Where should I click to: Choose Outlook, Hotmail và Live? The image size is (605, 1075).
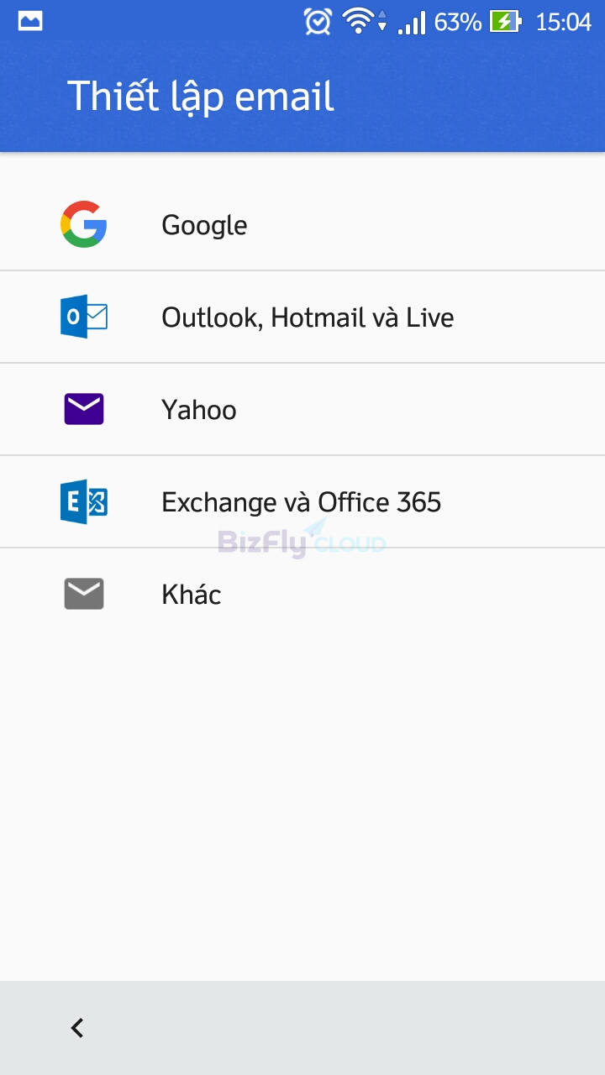pyautogui.click(x=302, y=317)
